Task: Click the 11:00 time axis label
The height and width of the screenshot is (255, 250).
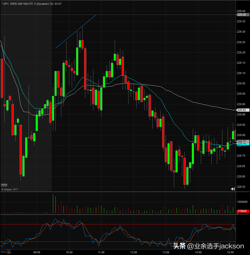Action: point(101,252)
